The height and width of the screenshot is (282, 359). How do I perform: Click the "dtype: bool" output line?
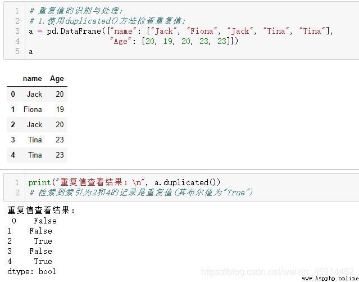click(x=31, y=271)
